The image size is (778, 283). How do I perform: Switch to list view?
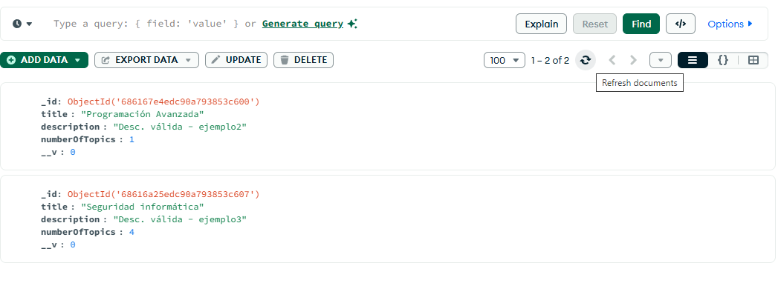tap(693, 60)
